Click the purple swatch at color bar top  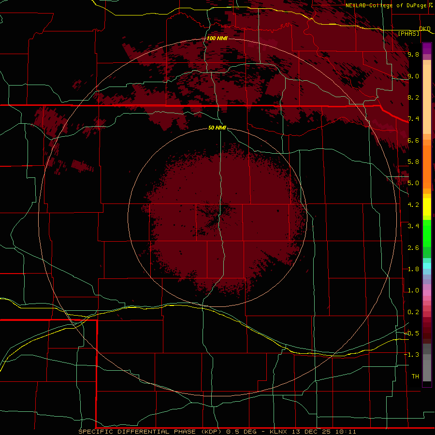point(427,48)
